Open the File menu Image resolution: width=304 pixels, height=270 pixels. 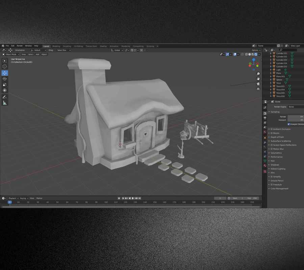pyautogui.click(x=7, y=46)
